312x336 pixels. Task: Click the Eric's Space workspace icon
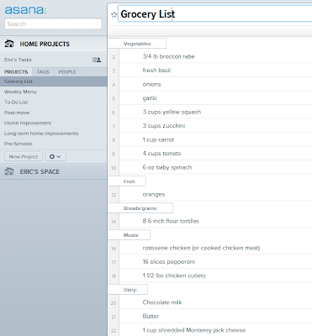pos(9,171)
